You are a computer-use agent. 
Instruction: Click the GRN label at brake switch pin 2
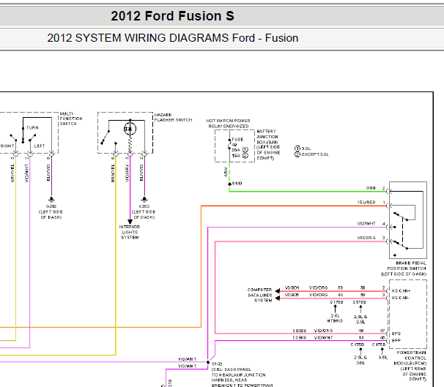371,188
